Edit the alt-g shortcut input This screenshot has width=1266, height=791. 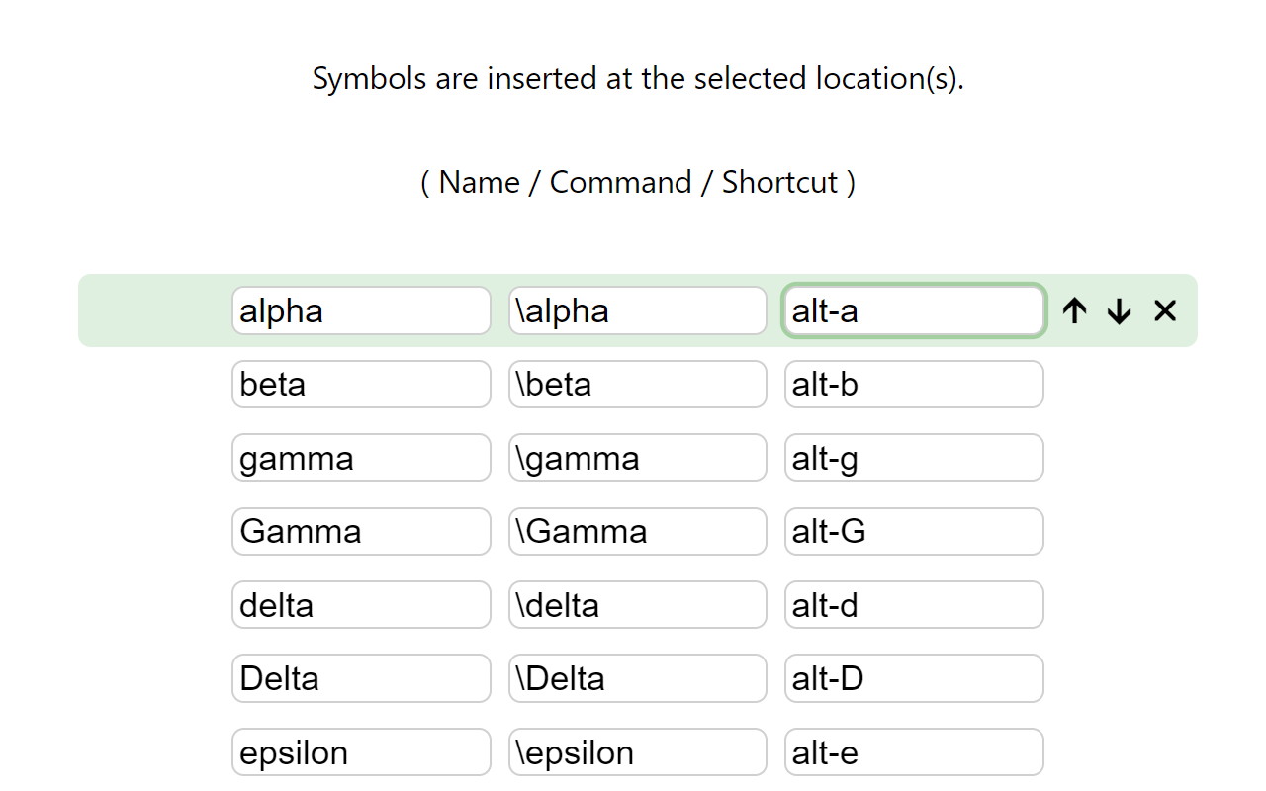(x=914, y=458)
